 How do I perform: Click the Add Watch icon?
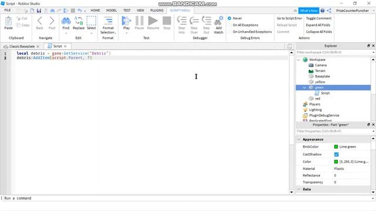219,21
